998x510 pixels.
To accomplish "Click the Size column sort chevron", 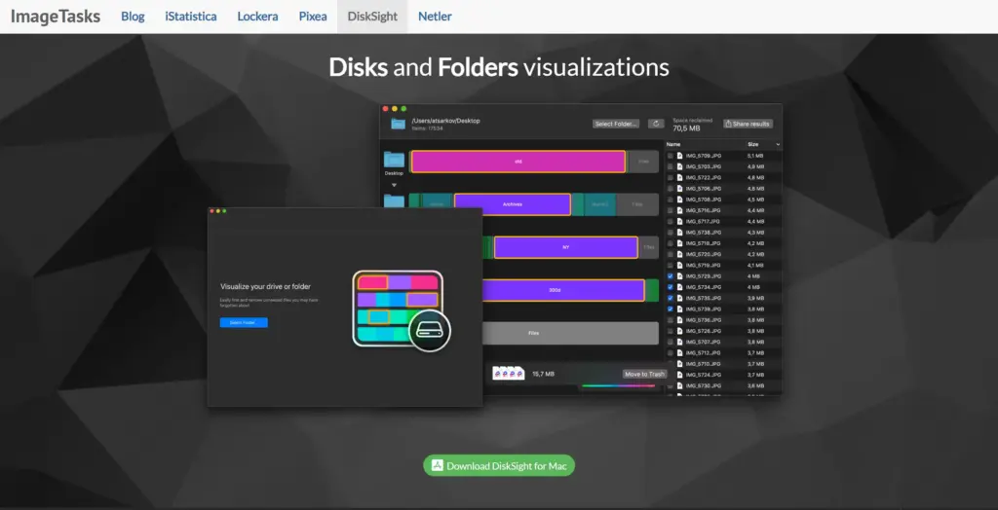I will (777, 144).
